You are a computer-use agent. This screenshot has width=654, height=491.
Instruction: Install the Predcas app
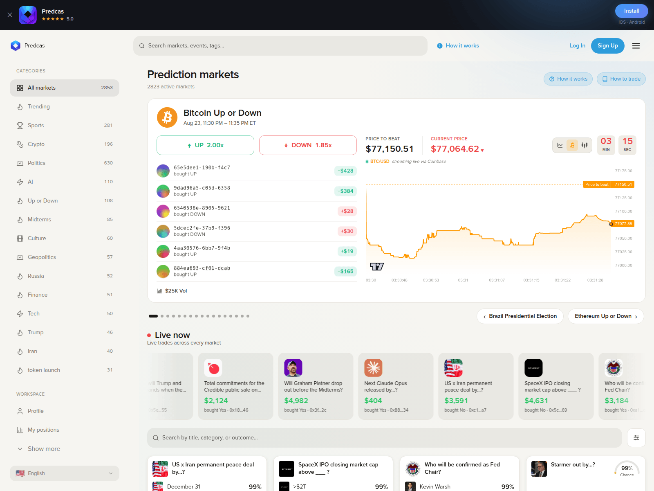[632, 11]
